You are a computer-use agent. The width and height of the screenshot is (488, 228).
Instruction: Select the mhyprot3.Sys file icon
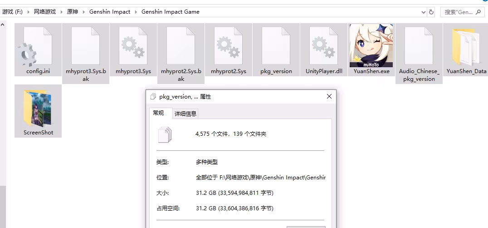point(133,46)
